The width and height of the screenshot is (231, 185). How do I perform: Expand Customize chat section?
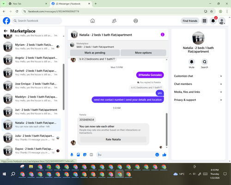pyautogui.click(x=198, y=76)
